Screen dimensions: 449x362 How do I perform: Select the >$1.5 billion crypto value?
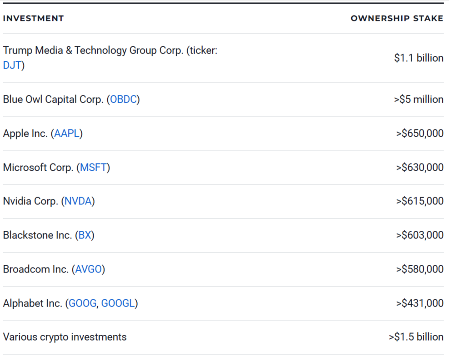[x=416, y=337]
